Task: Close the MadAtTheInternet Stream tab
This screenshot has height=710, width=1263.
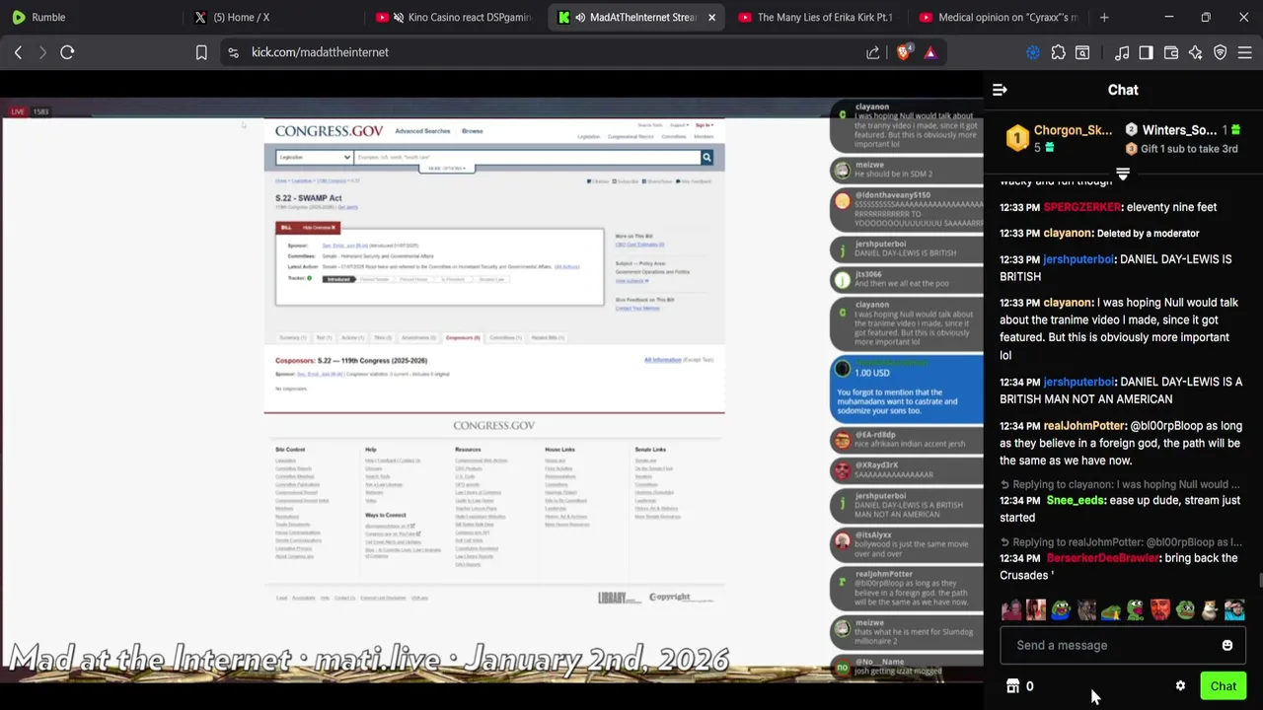Action: click(x=711, y=17)
